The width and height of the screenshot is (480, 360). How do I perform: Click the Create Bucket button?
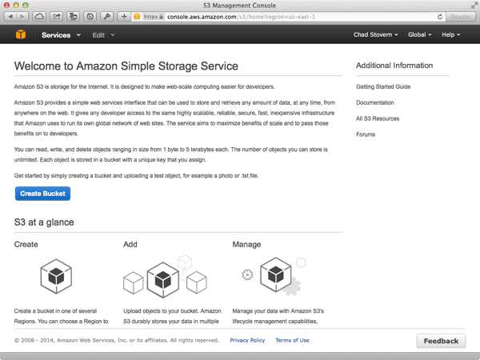point(43,194)
